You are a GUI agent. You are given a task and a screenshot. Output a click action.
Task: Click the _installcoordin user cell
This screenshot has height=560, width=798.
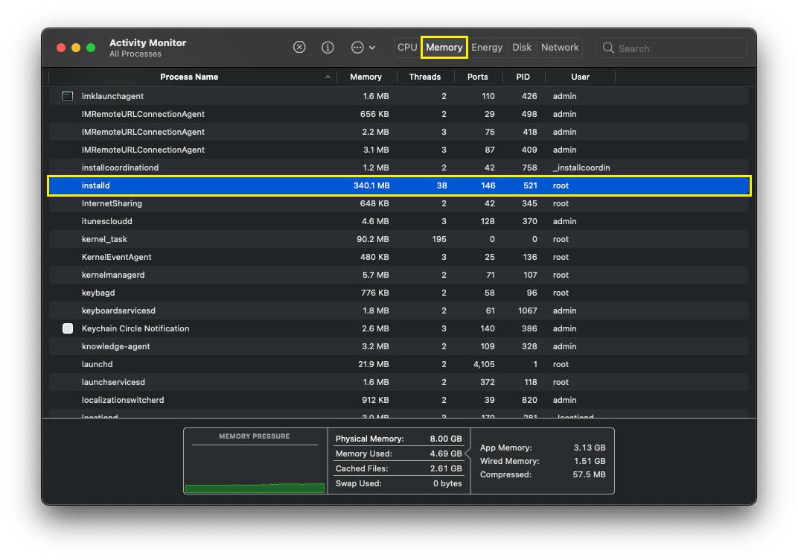tap(581, 168)
